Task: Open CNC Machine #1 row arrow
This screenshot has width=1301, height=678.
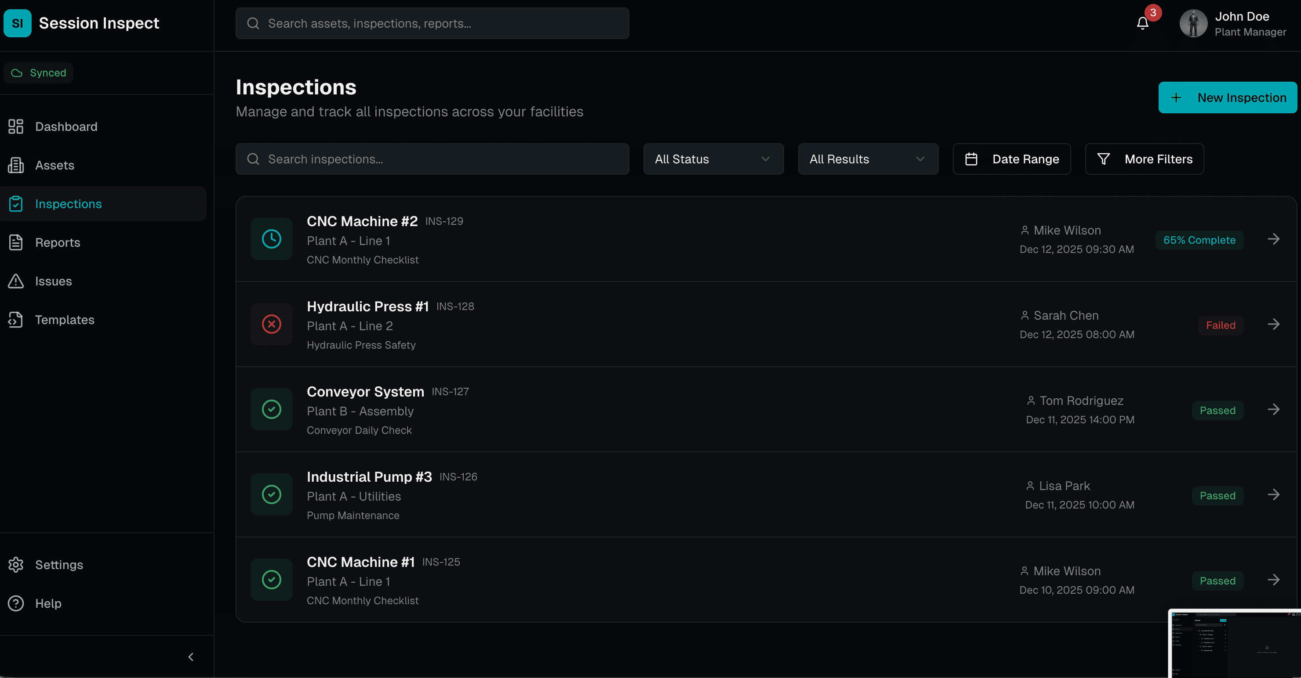Action: [1273, 580]
